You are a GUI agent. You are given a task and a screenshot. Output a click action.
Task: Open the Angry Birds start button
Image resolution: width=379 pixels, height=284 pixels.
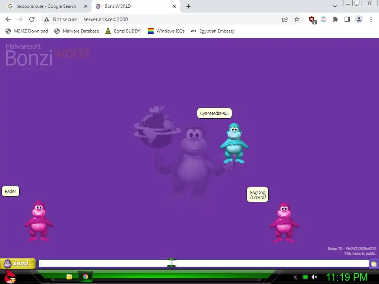pos(10,277)
